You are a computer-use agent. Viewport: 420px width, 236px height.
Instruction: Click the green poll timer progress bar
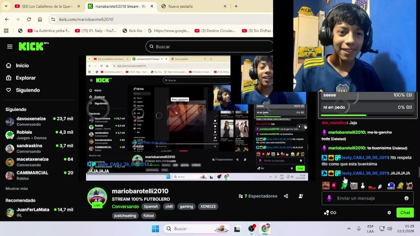pos(343,115)
